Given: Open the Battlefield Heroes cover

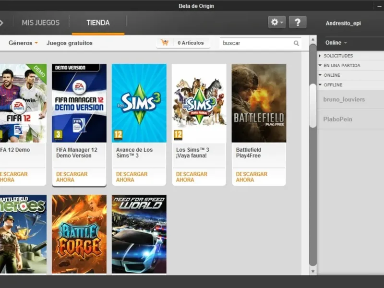Looking at the screenshot, I should 23,234.
